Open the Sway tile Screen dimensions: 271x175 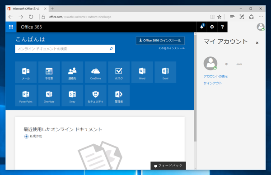[72, 96]
